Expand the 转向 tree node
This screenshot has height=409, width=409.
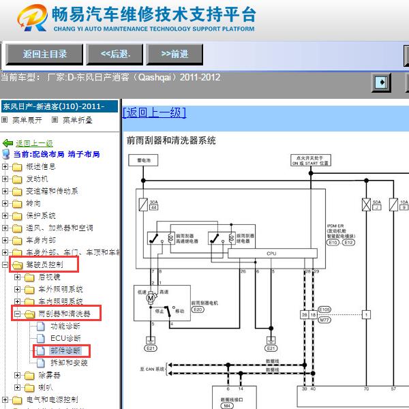(x=5, y=203)
